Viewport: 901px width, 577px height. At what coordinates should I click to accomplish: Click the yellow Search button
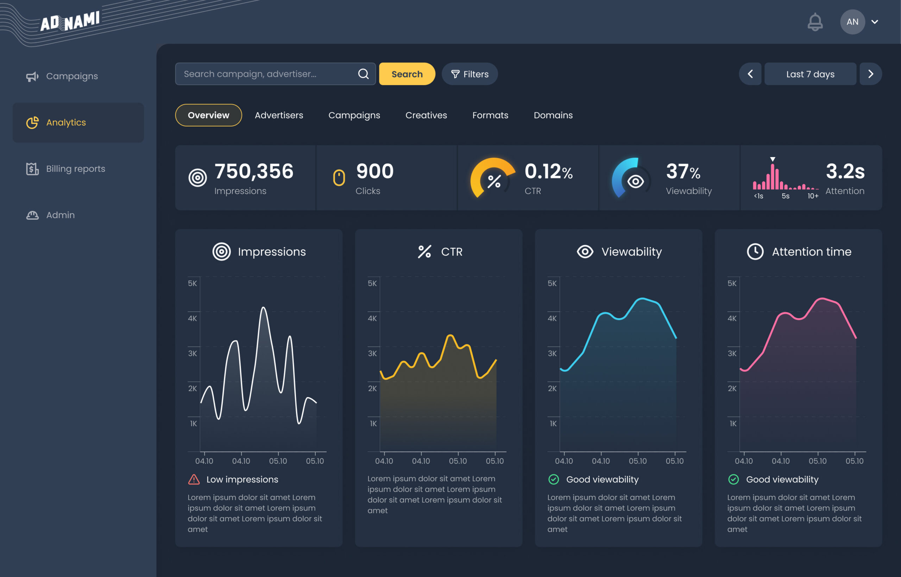pos(407,74)
